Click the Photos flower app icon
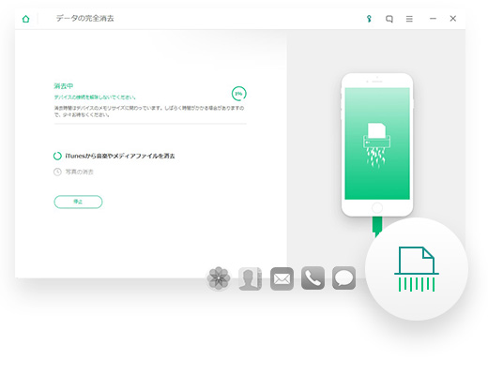This screenshot has width=488, height=375. [x=219, y=278]
